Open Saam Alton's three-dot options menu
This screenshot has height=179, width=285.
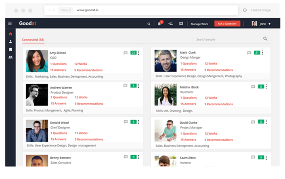266,158
